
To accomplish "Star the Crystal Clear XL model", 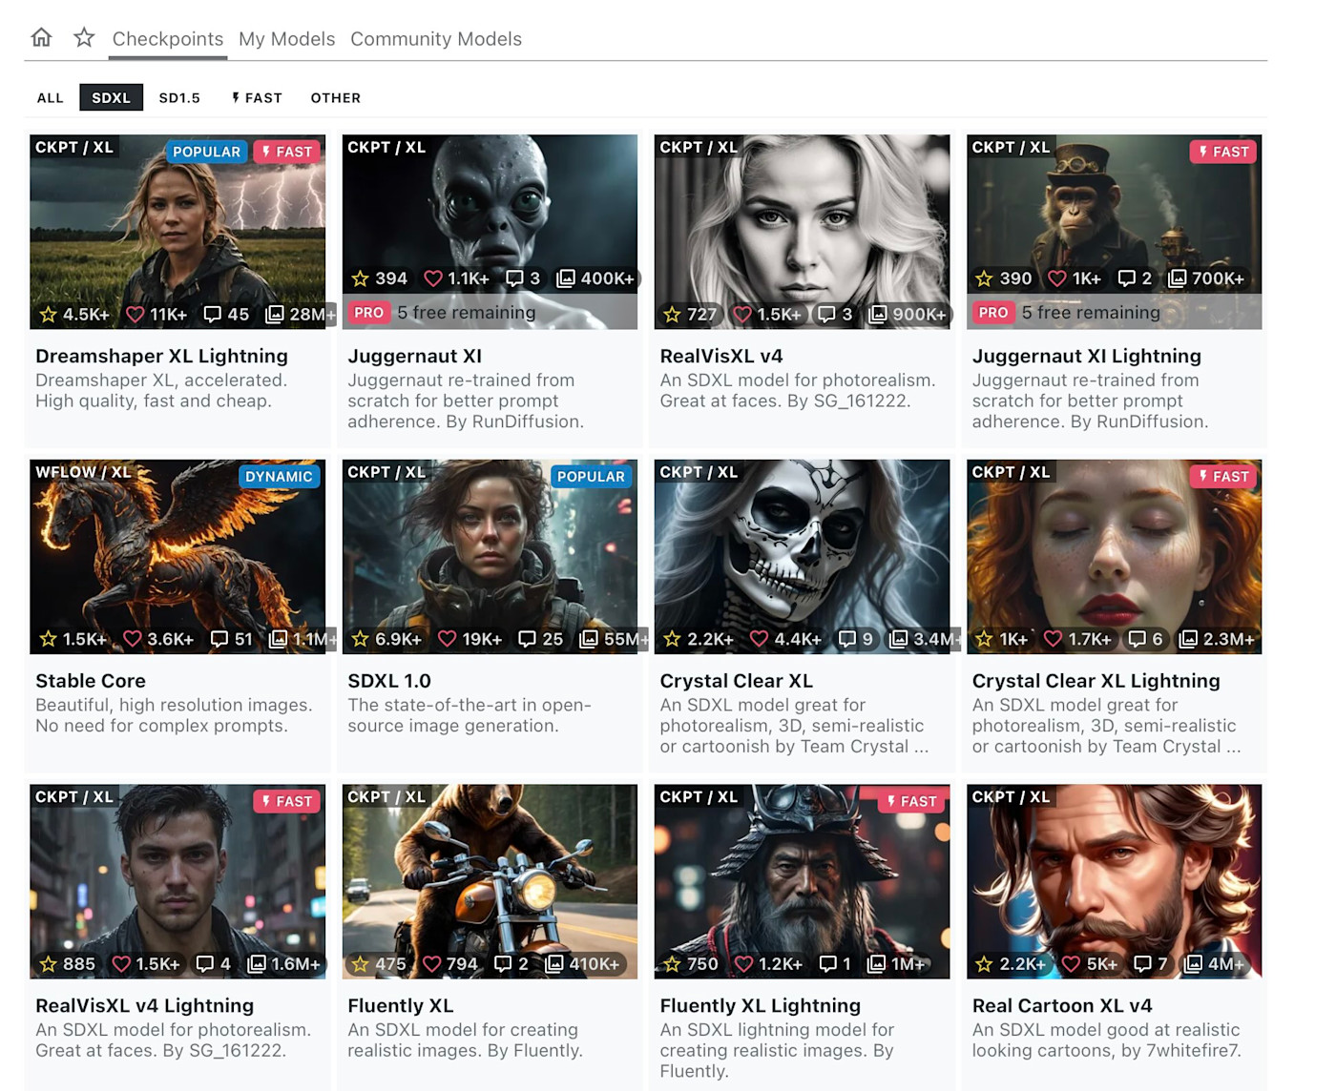I will point(672,639).
